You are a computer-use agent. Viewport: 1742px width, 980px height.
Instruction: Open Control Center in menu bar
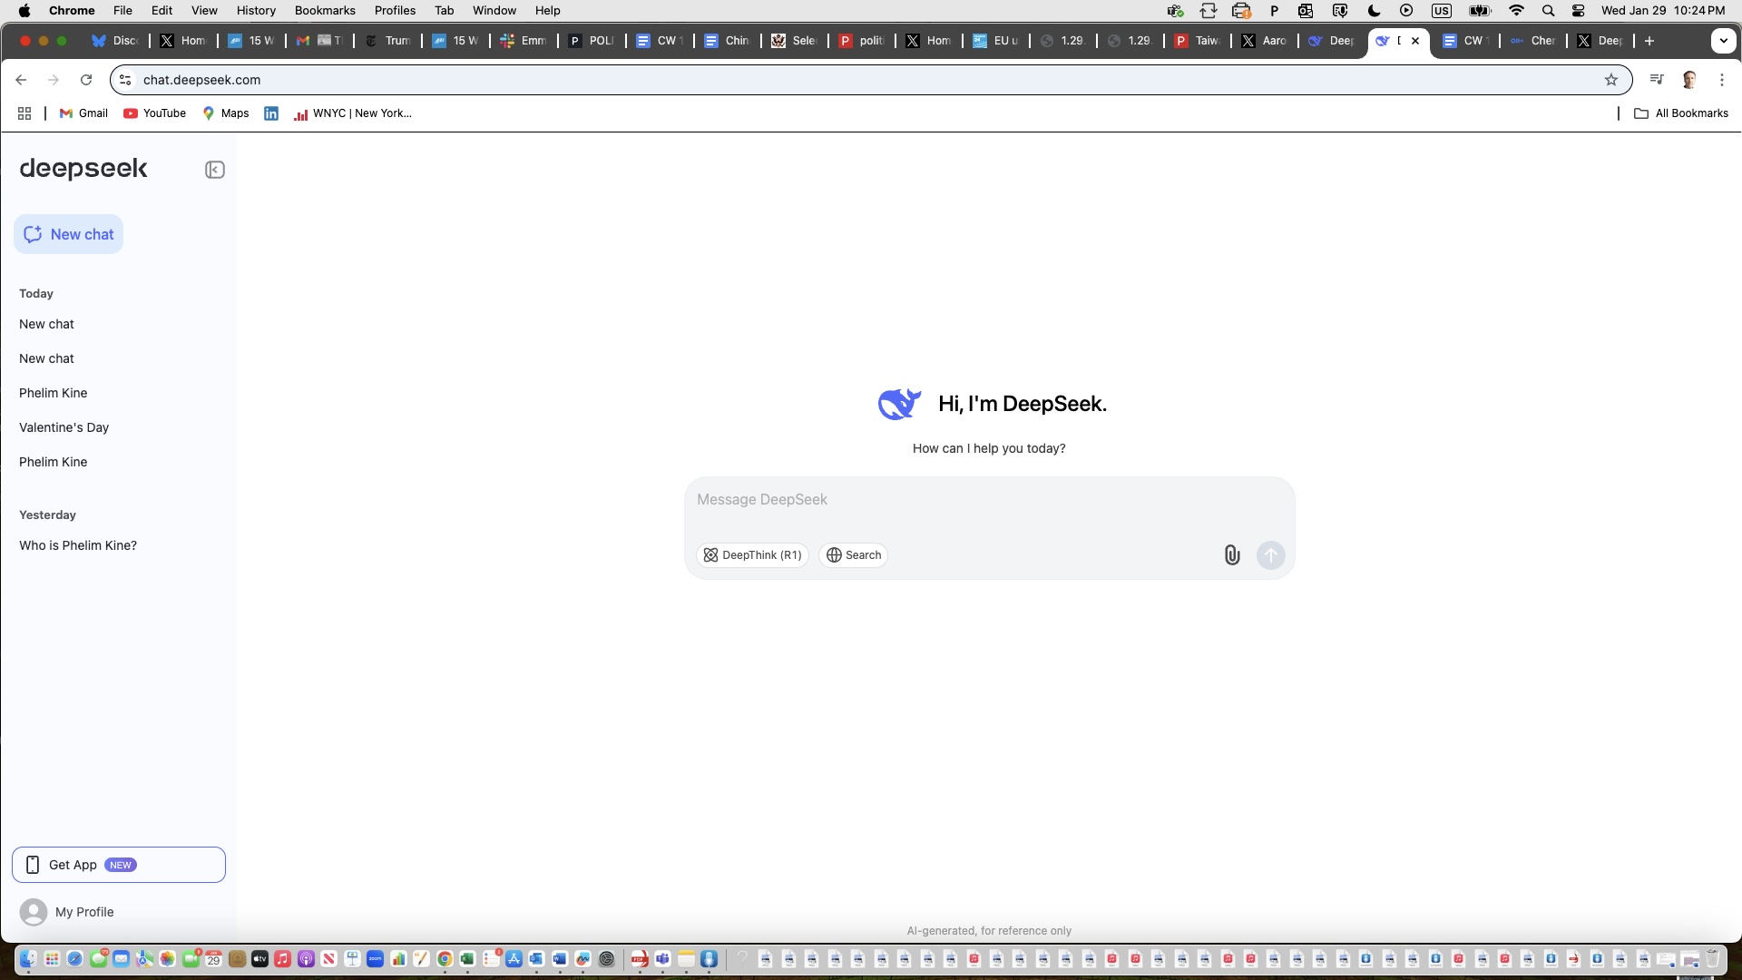(x=1579, y=11)
